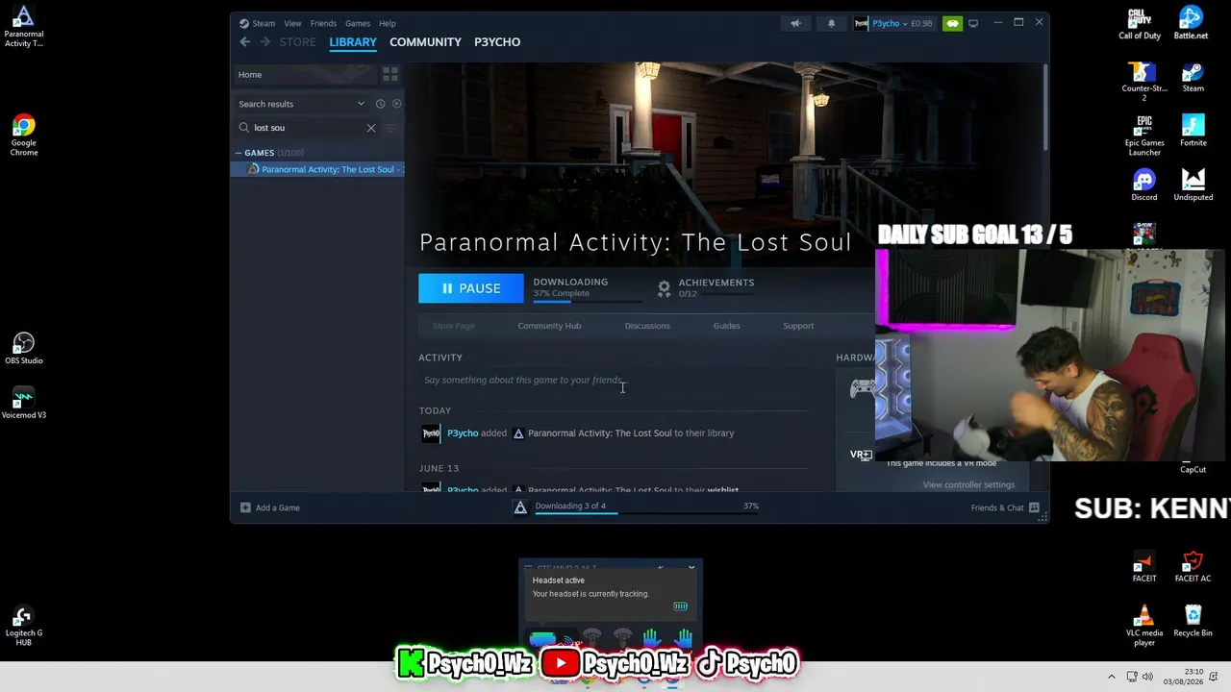Open Call of Duty desktop shortcut
Viewport: 1231px width, 692px height.
[1140, 24]
